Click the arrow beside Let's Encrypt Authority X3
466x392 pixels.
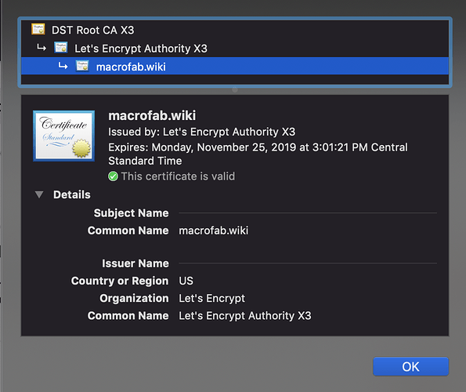pyautogui.click(x=42, y=48)
